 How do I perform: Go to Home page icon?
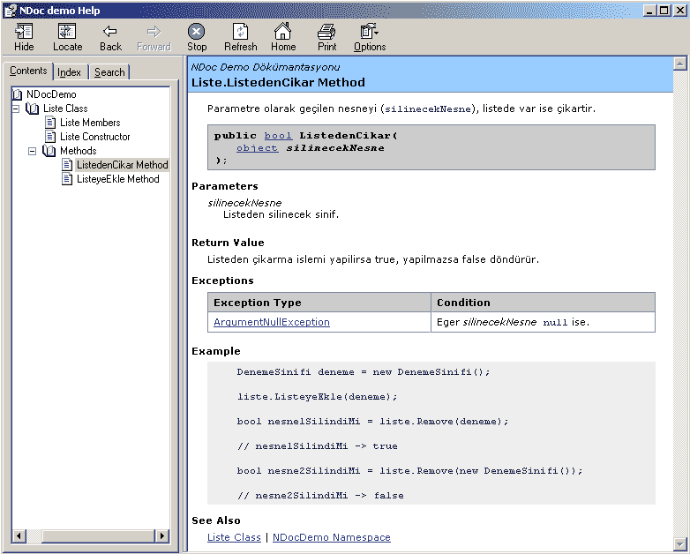coord(283,31)
